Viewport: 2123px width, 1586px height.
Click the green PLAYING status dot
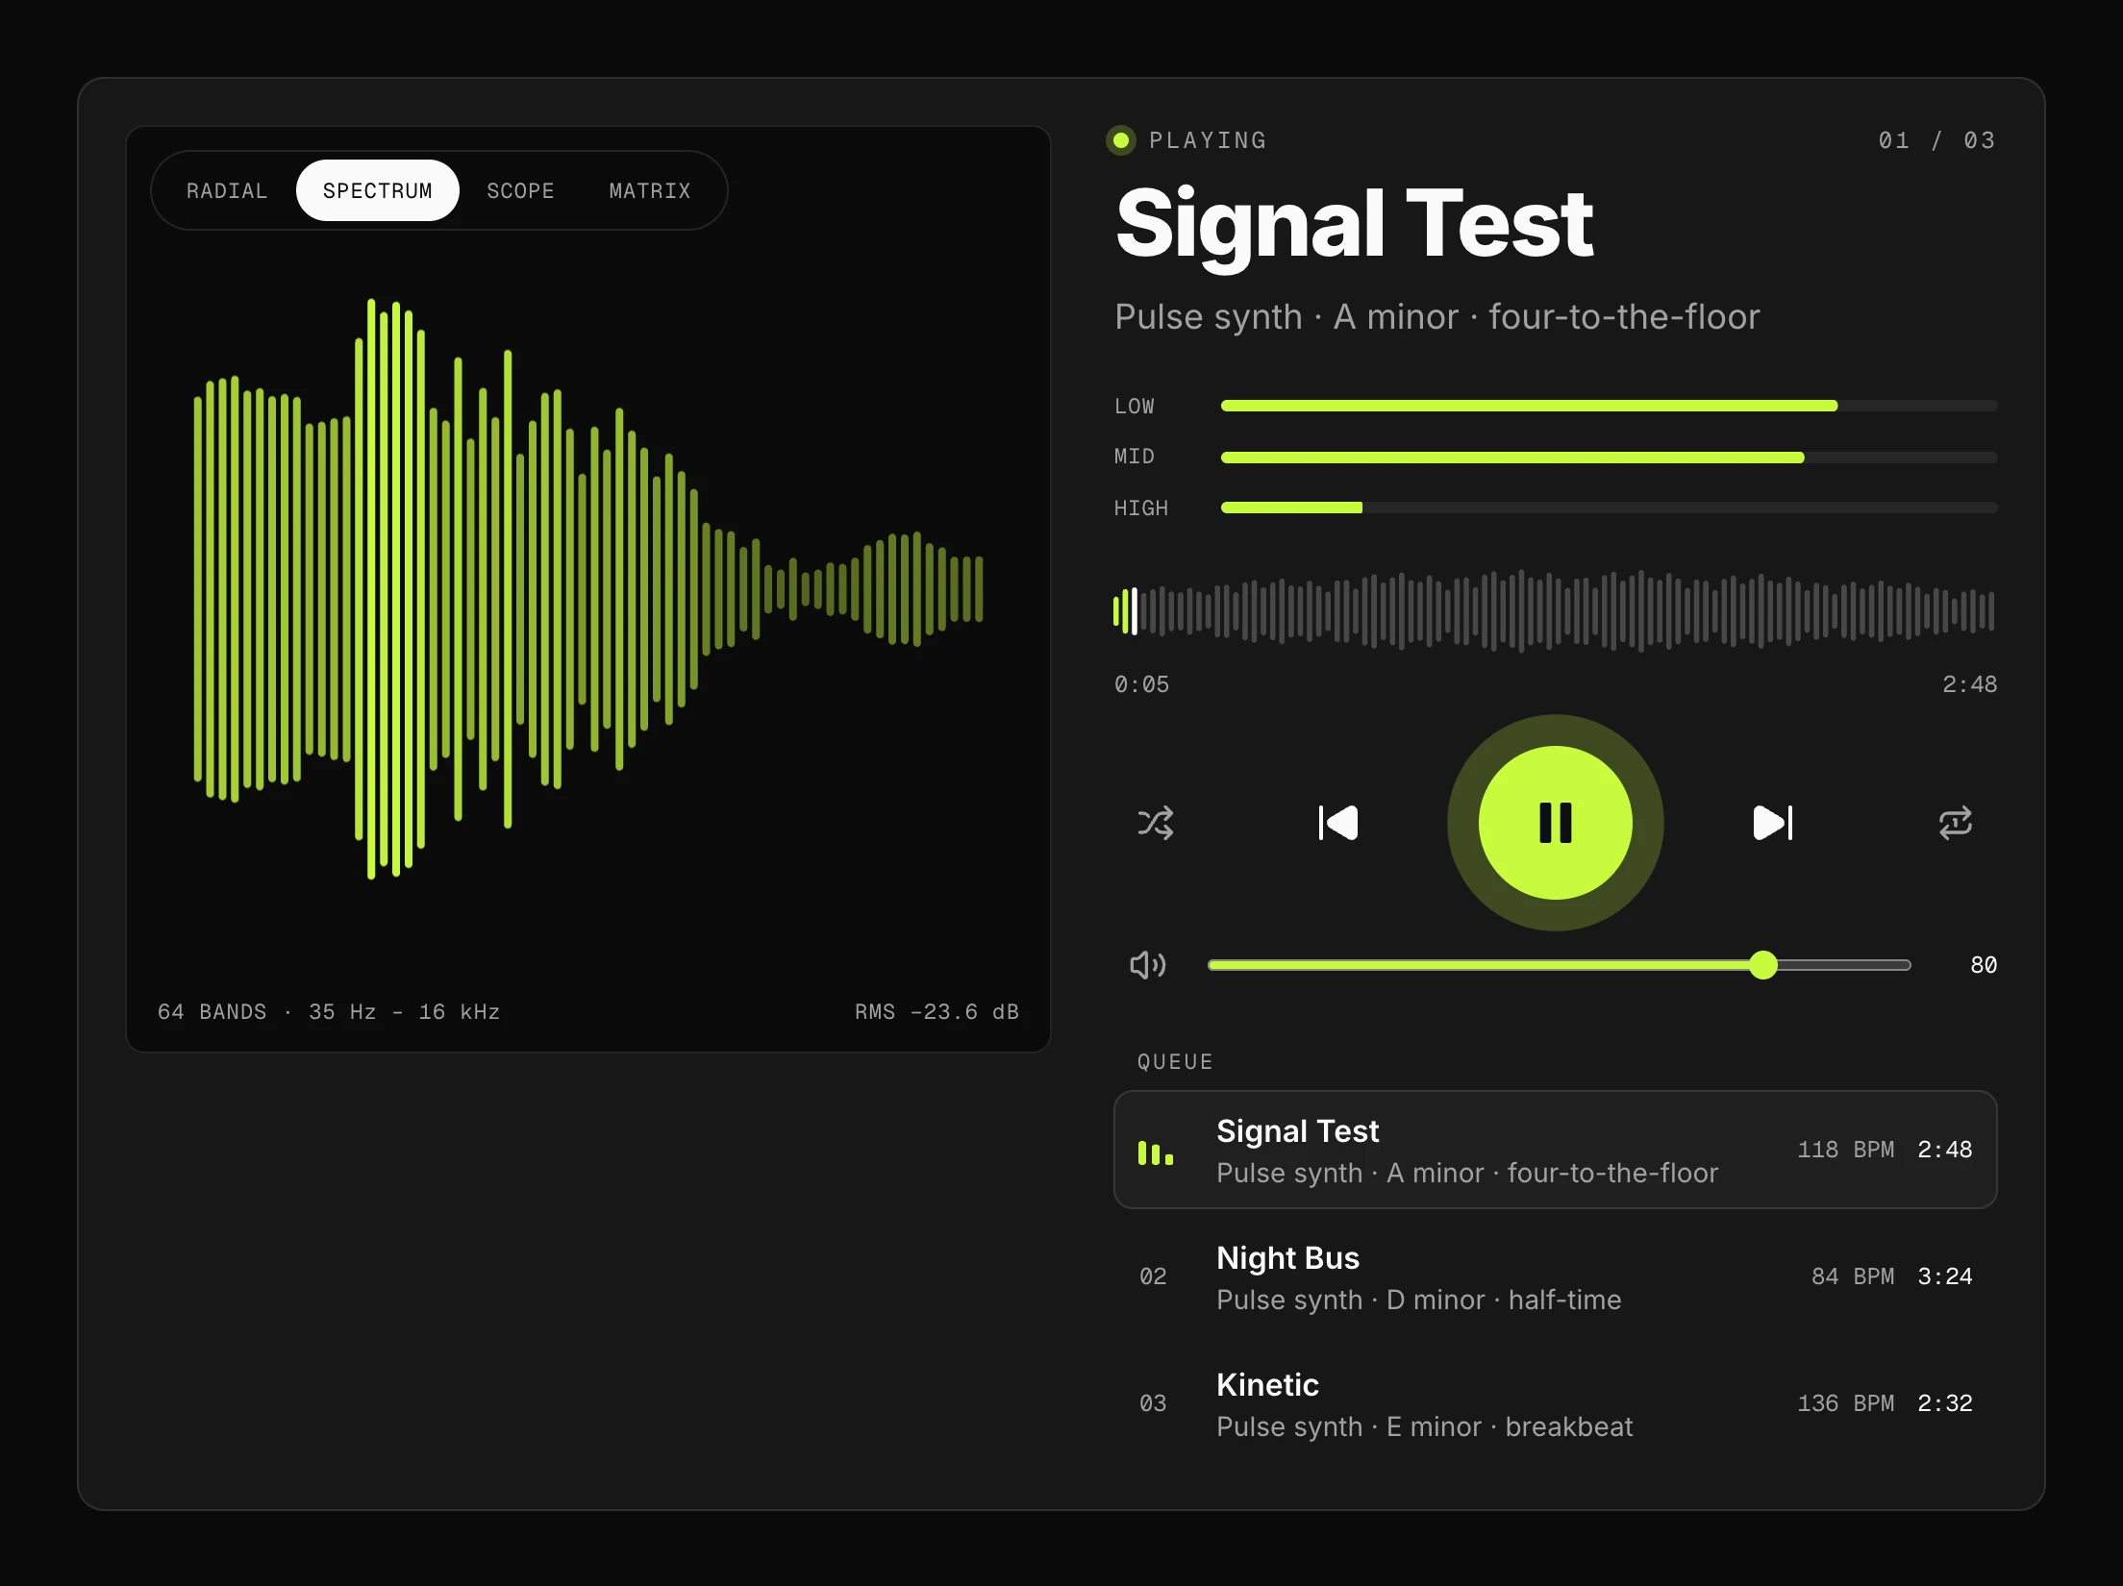(1120, 140)
